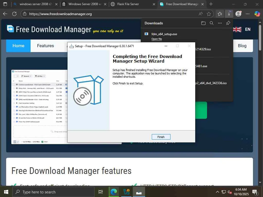Open Microsoft Edge from the taskbar

pos(114,192)
